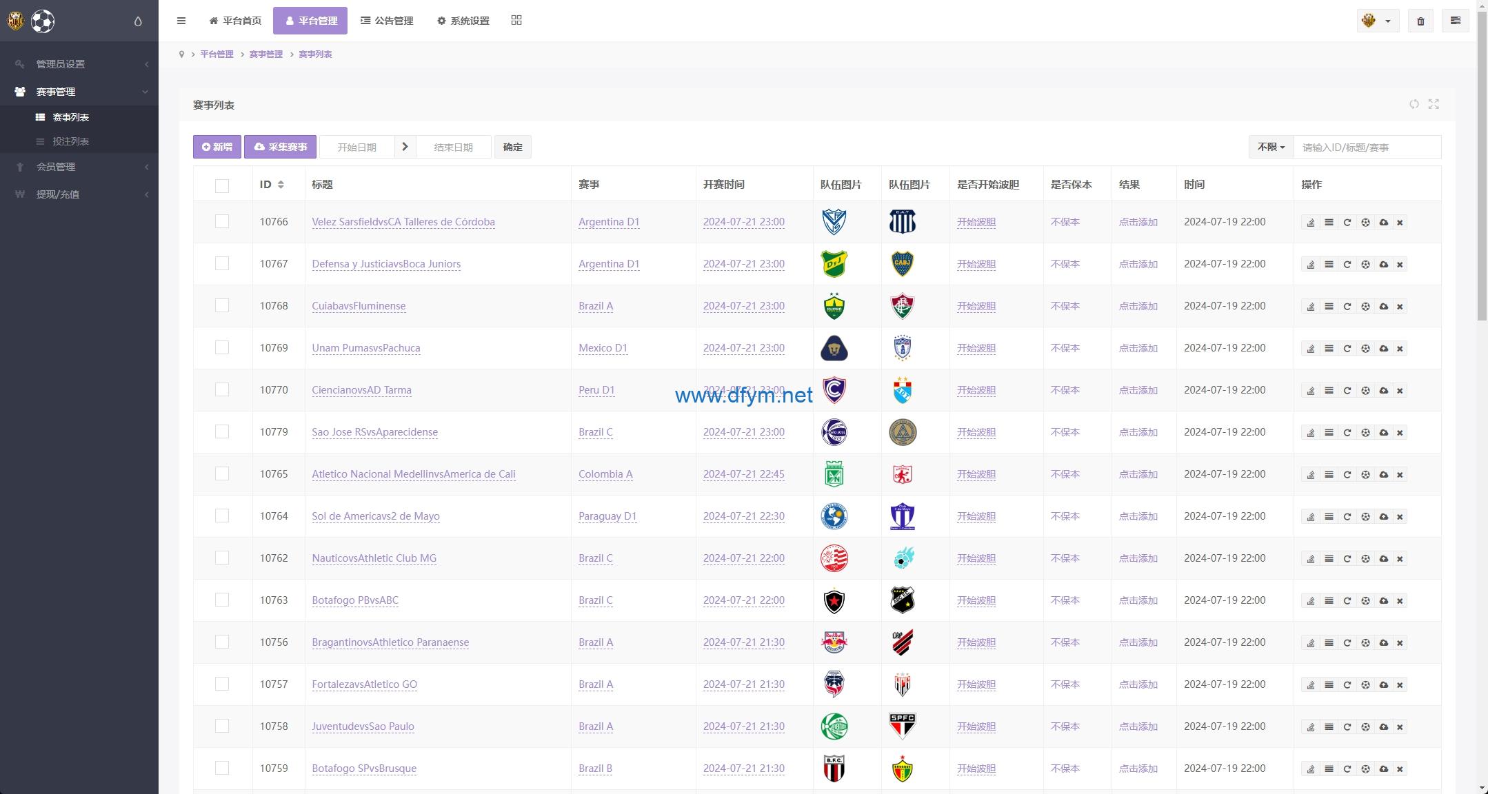The width and height of the screenshot is (1488, 794).
Task: Open the 公告管理 tab
Action: point(387,21)
